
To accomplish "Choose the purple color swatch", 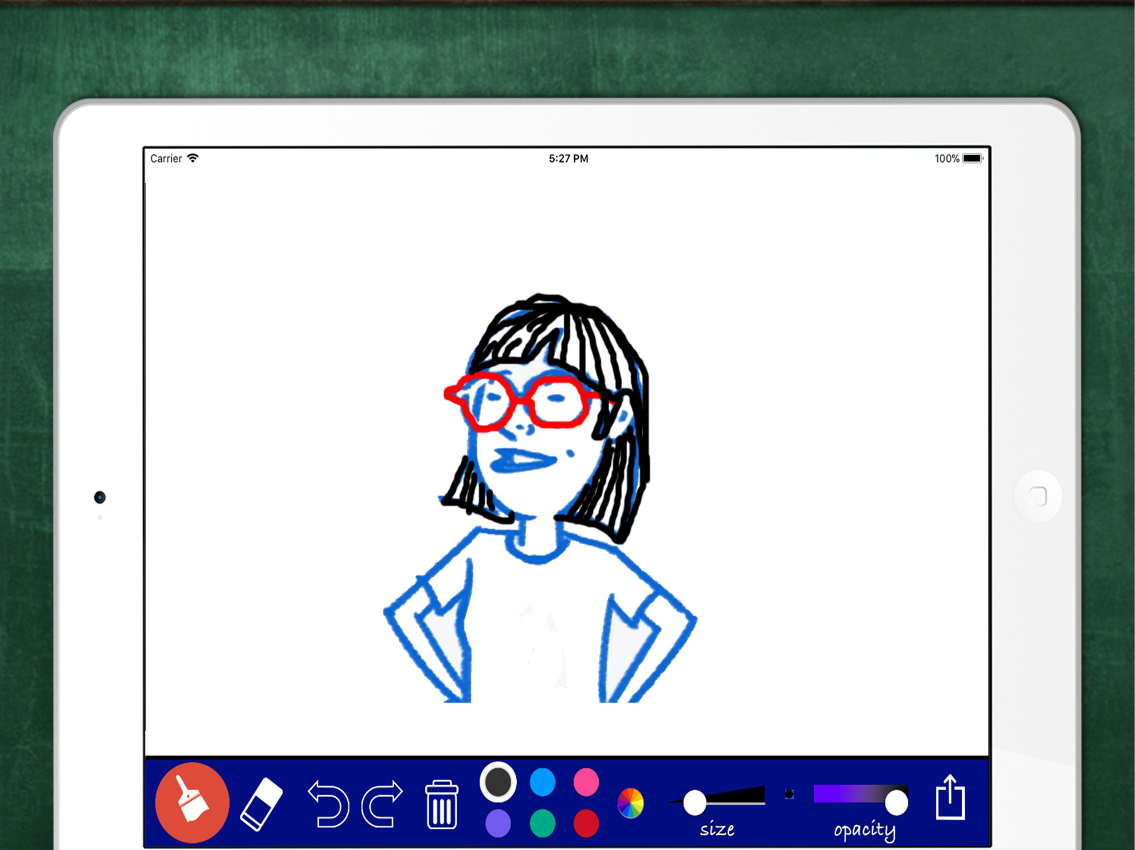I will tap(498, 823).
